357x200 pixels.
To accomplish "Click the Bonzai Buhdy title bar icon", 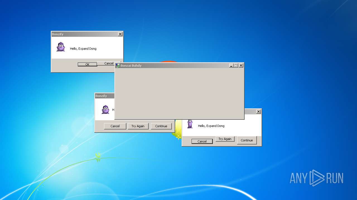I will coord(118,66).
